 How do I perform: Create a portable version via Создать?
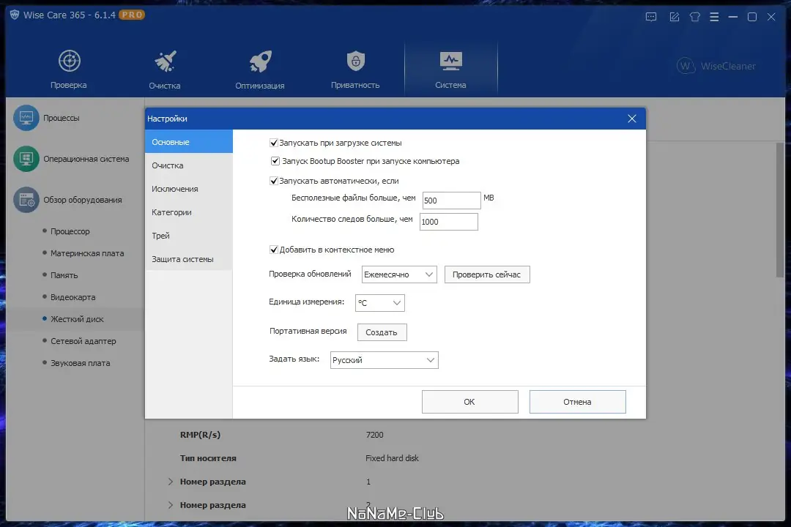pos(382,332)
